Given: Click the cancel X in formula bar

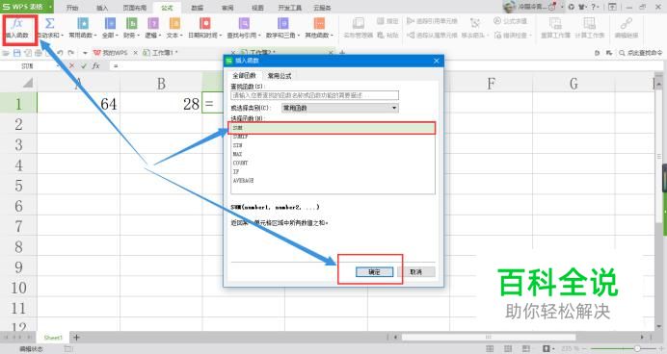Looking at the screenshot, I should [x=71, y=65].
